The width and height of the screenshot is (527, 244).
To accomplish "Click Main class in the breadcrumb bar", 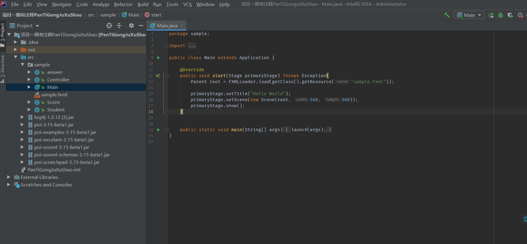I will coord(130,14).
